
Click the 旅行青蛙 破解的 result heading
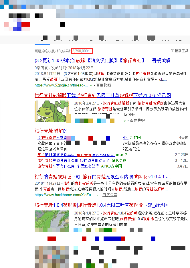point(50,131)
